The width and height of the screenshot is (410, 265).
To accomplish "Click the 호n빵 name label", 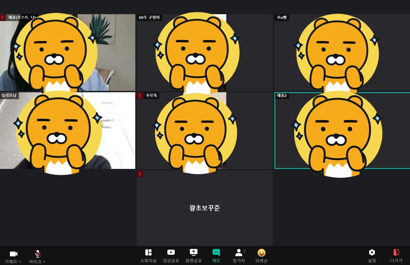I will [x=282, y=17].
